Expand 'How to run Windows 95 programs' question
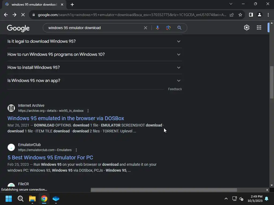Image resolution: width=274 pixels, height=205 pixels. click(x=94, y=54)
